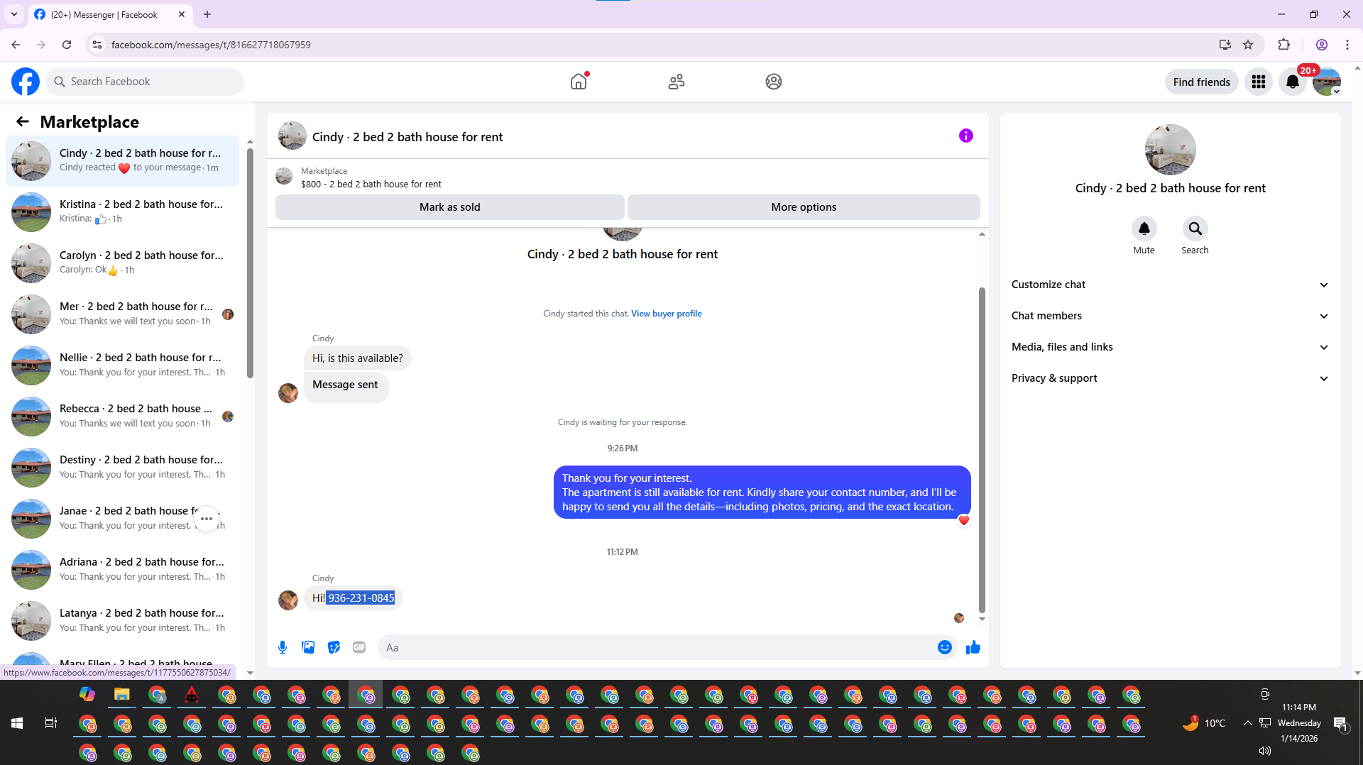The width and height of the screenshot is (1363, 765).
Task: Open notifications bell with 20+ badge
Action: [1293, 82]
